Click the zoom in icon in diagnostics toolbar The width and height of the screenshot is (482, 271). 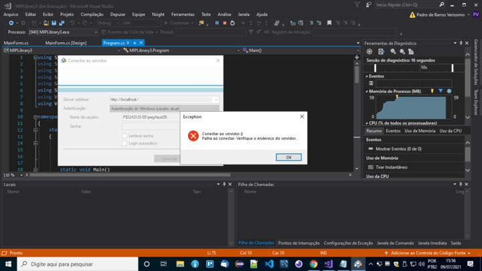coord(394,52)
